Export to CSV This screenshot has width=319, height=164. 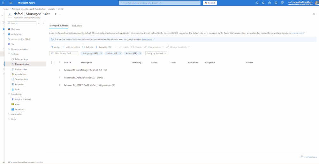[103, 47]
